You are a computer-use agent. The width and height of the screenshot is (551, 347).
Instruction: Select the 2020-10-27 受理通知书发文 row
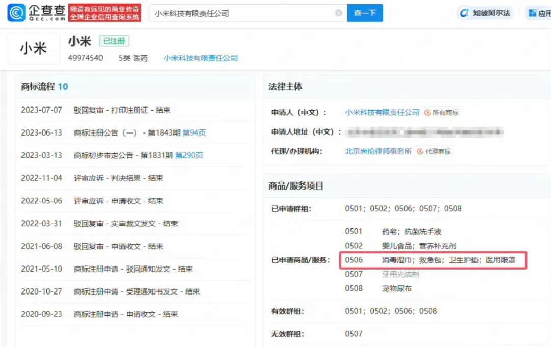(x=135, y=291)
